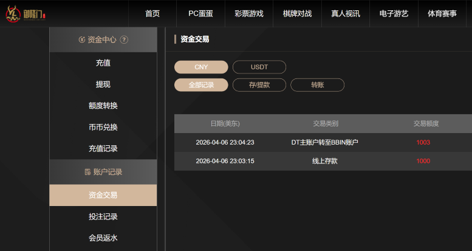Click the 账户记录 section header

click(x=103, y=172)
